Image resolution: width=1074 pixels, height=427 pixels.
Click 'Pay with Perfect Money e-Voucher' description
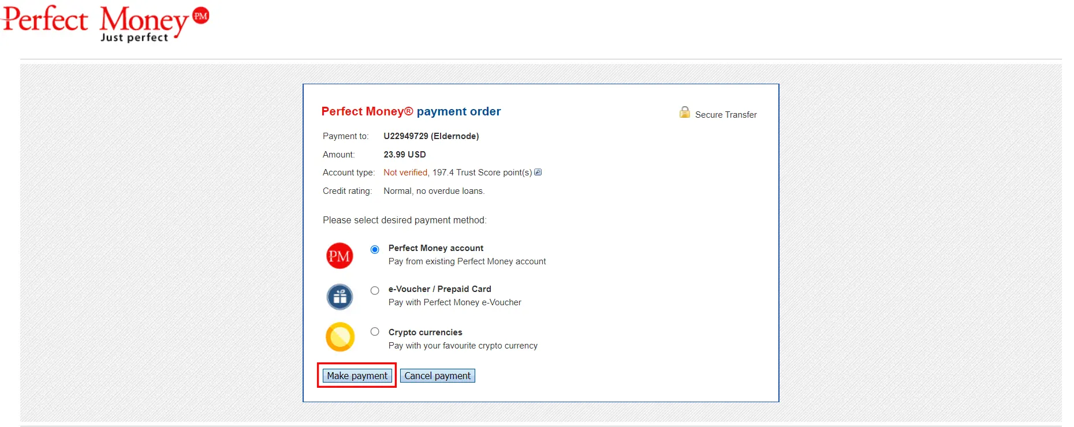[455, 302]
